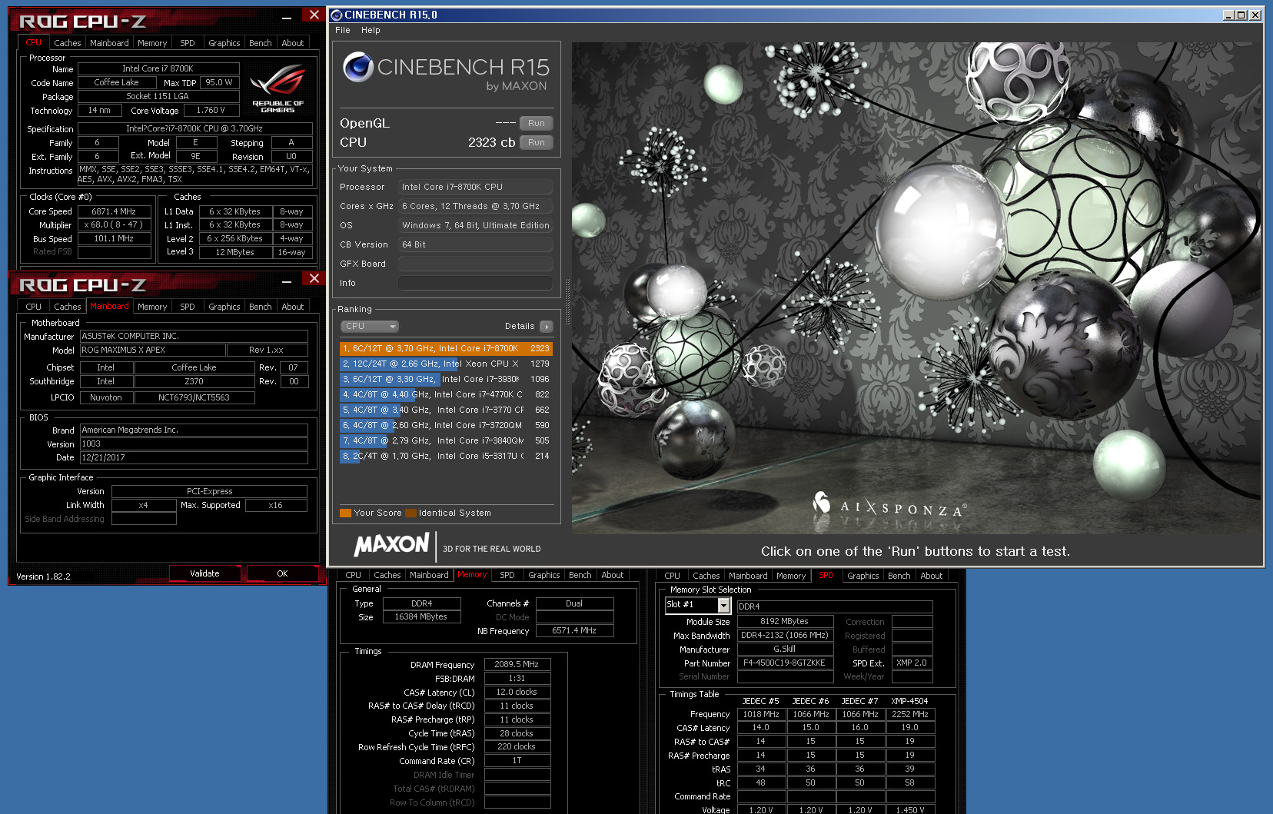
Task: Select Graphics tab in the SPD-tab CPU-Z window
Action: [863, 576]
